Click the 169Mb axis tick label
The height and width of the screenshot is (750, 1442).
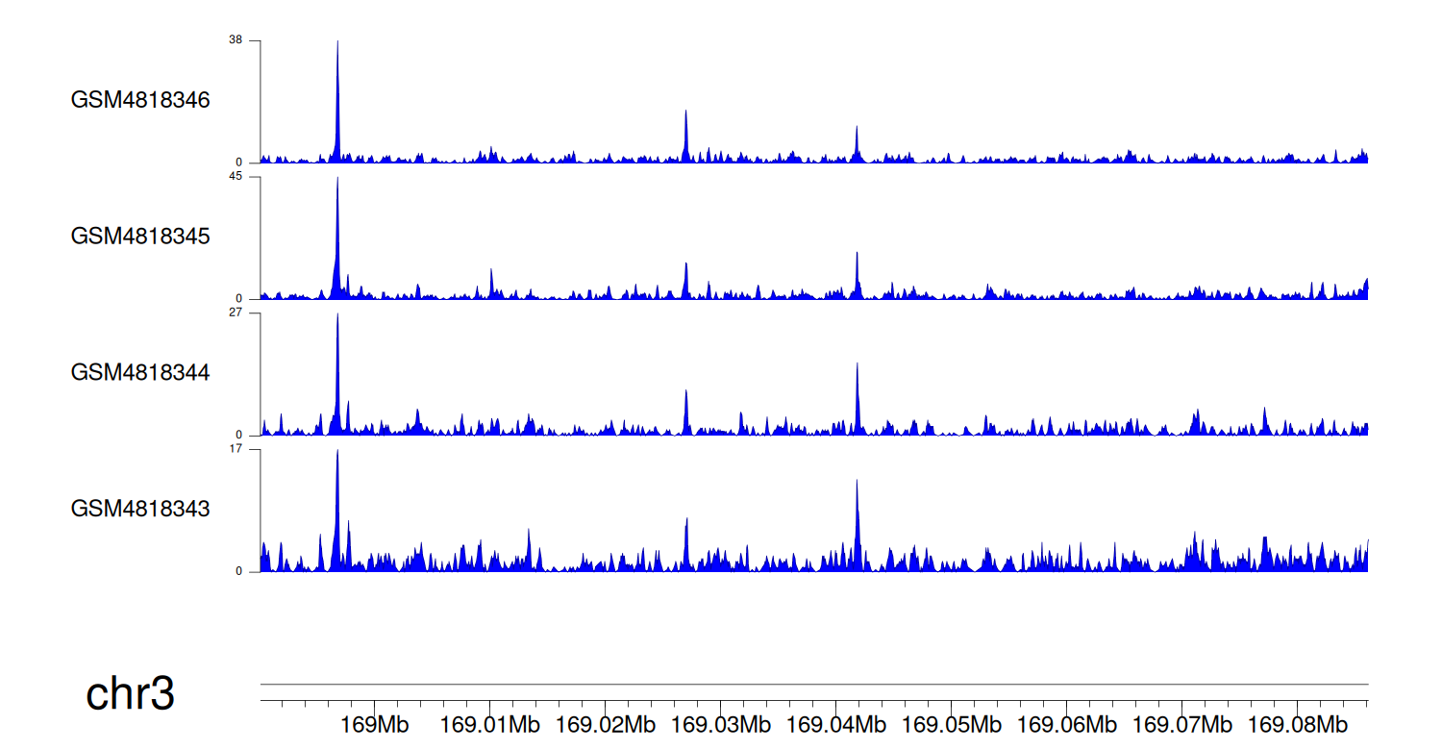click(375, 724)
